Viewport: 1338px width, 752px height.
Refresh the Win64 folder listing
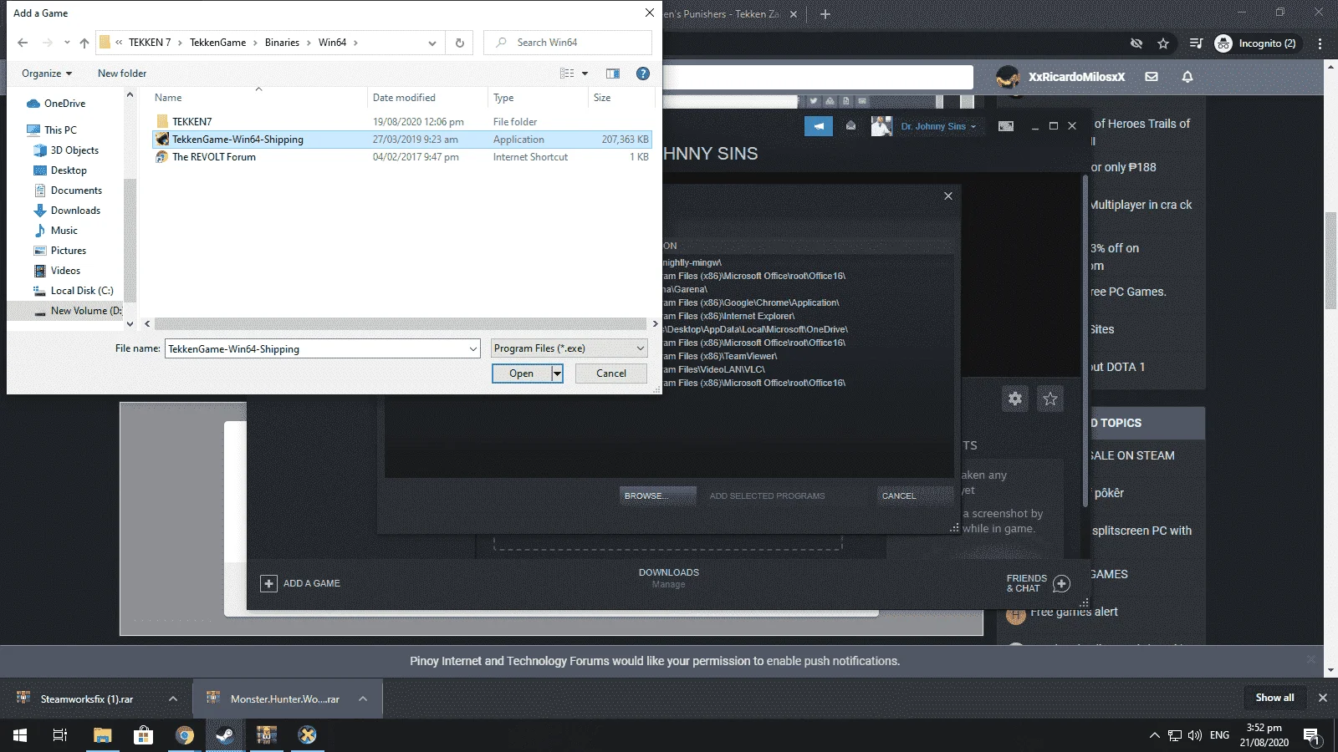tap(459, 43)
